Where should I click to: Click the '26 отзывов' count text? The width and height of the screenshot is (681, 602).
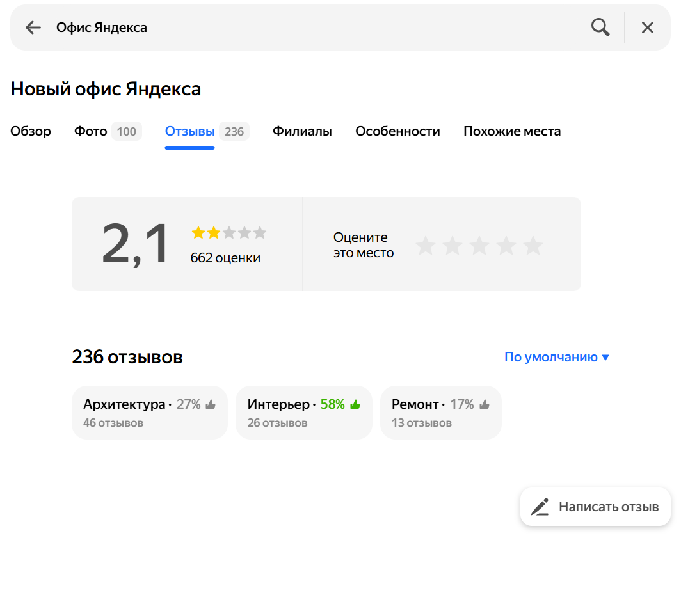point(278,423)
